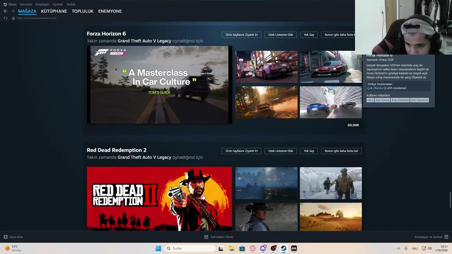Screen dimensions: 452x254
Task: Add Forza Horizon 6 with İstek Listesine Ekle
Action: coord(281,35)
